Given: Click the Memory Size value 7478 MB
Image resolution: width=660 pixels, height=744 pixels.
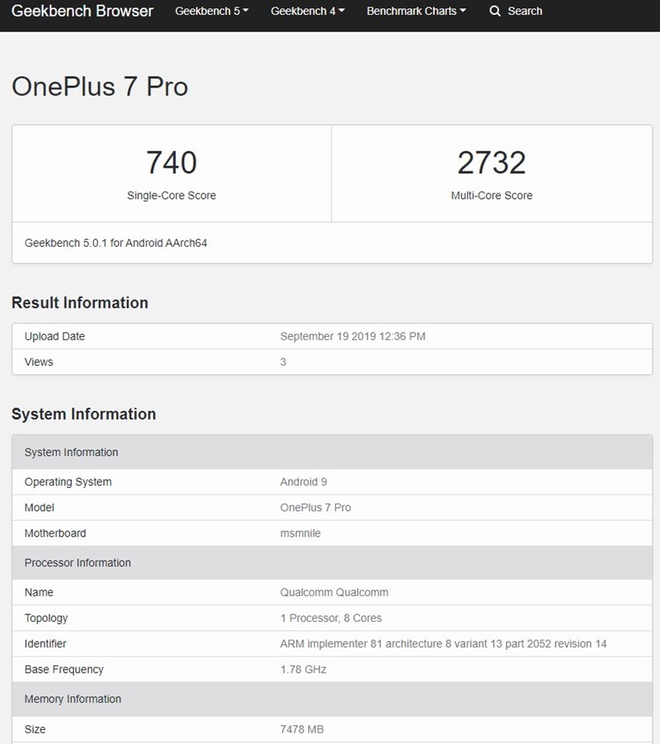Looking at the screenshot, I should 301,729.
